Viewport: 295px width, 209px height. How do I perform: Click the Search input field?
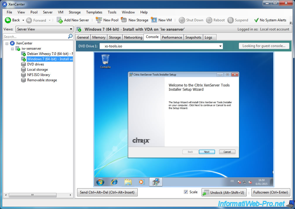(35, 37)
